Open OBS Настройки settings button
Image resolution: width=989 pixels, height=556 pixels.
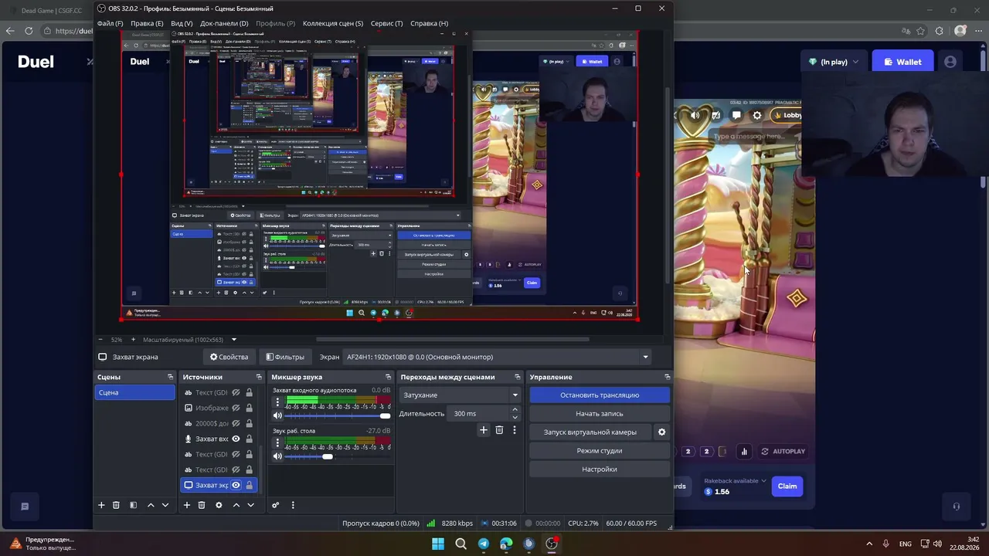click(600, 469)
